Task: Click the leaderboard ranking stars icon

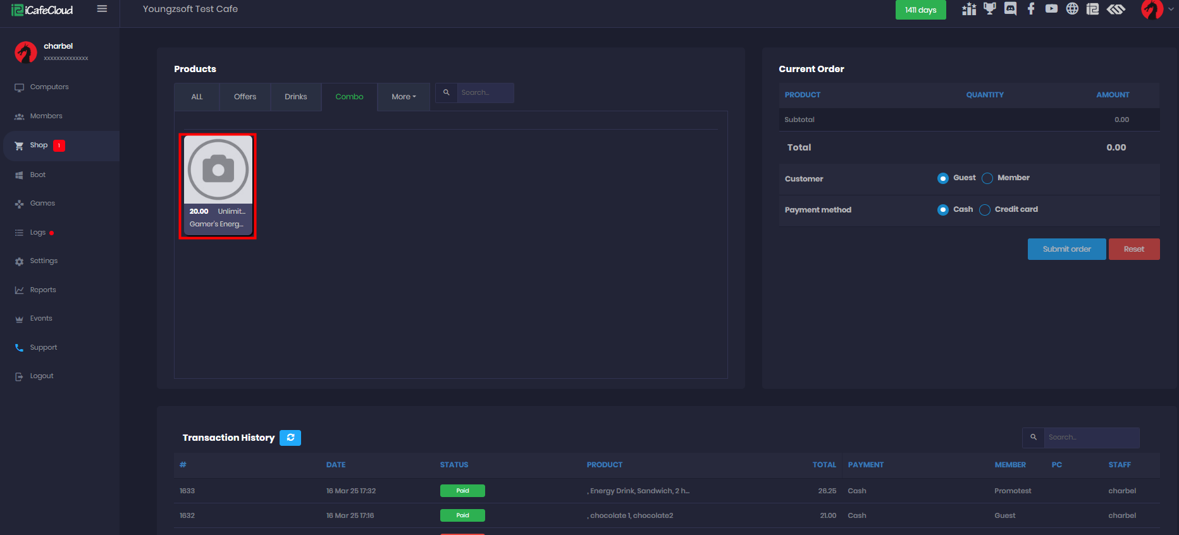Action: pyautogui.click(x=969, y=9)
